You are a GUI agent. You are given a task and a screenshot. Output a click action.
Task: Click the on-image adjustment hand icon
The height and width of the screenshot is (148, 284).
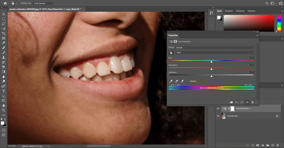tap(171, 53)
